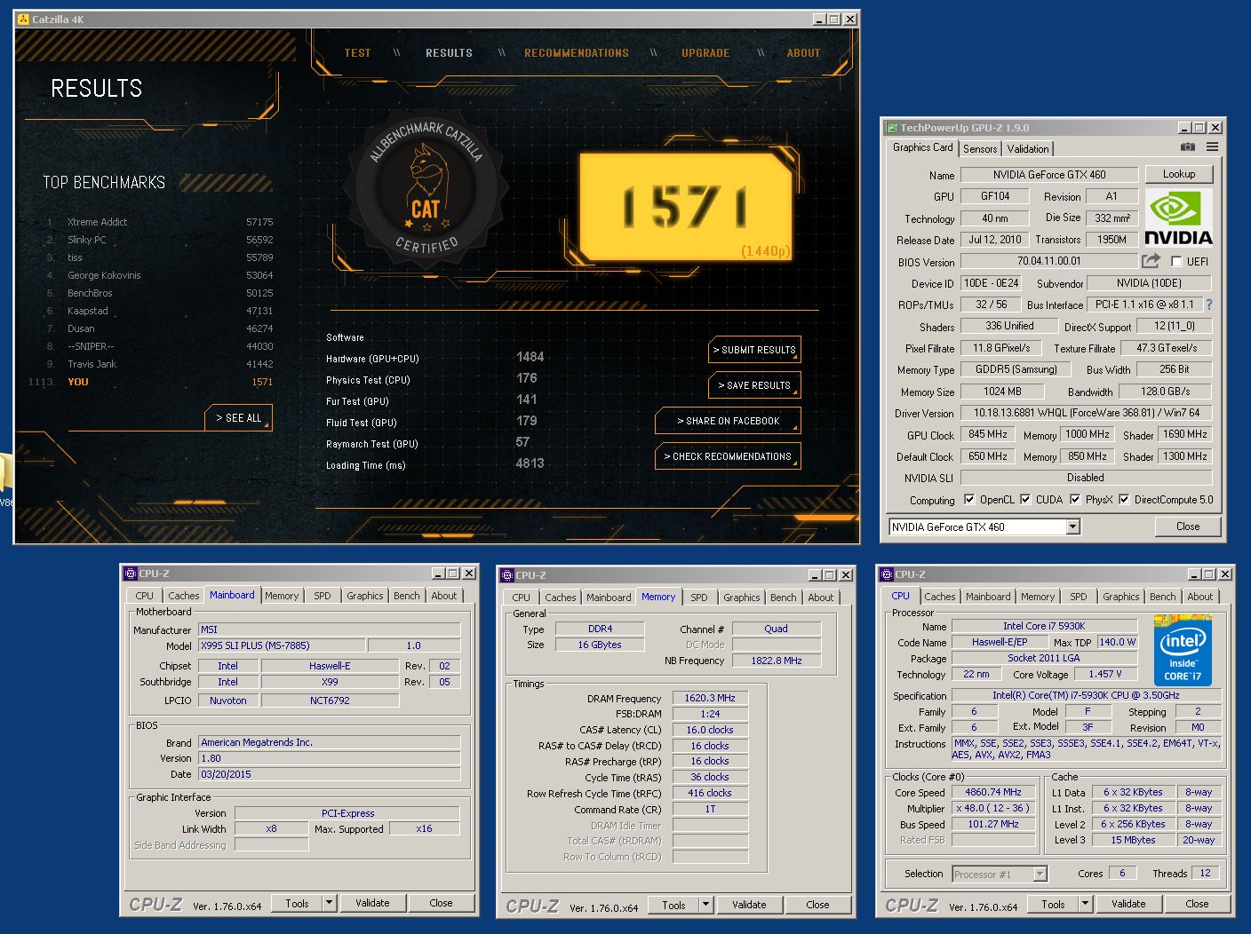The height and width of the screenshot is (934, 1251).
Task: Open the ABOUT section in Catzilla
Action: pyautogui.click(x=803, y=53)
